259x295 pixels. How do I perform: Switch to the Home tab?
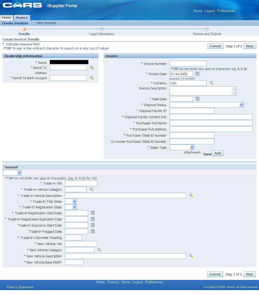7,17
